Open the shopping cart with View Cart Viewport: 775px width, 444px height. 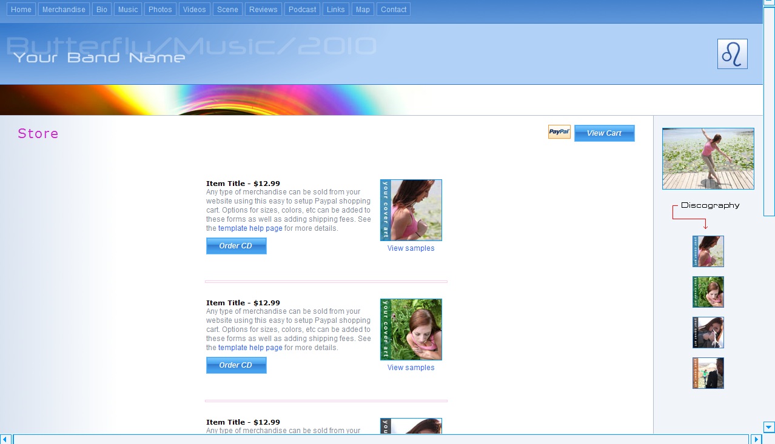pos(604,133)
